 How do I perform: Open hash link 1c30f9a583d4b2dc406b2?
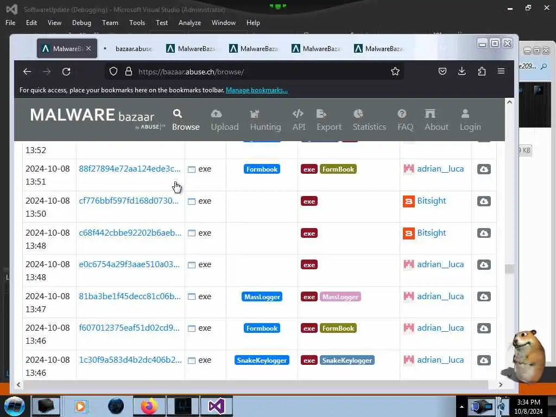(130, 360)
